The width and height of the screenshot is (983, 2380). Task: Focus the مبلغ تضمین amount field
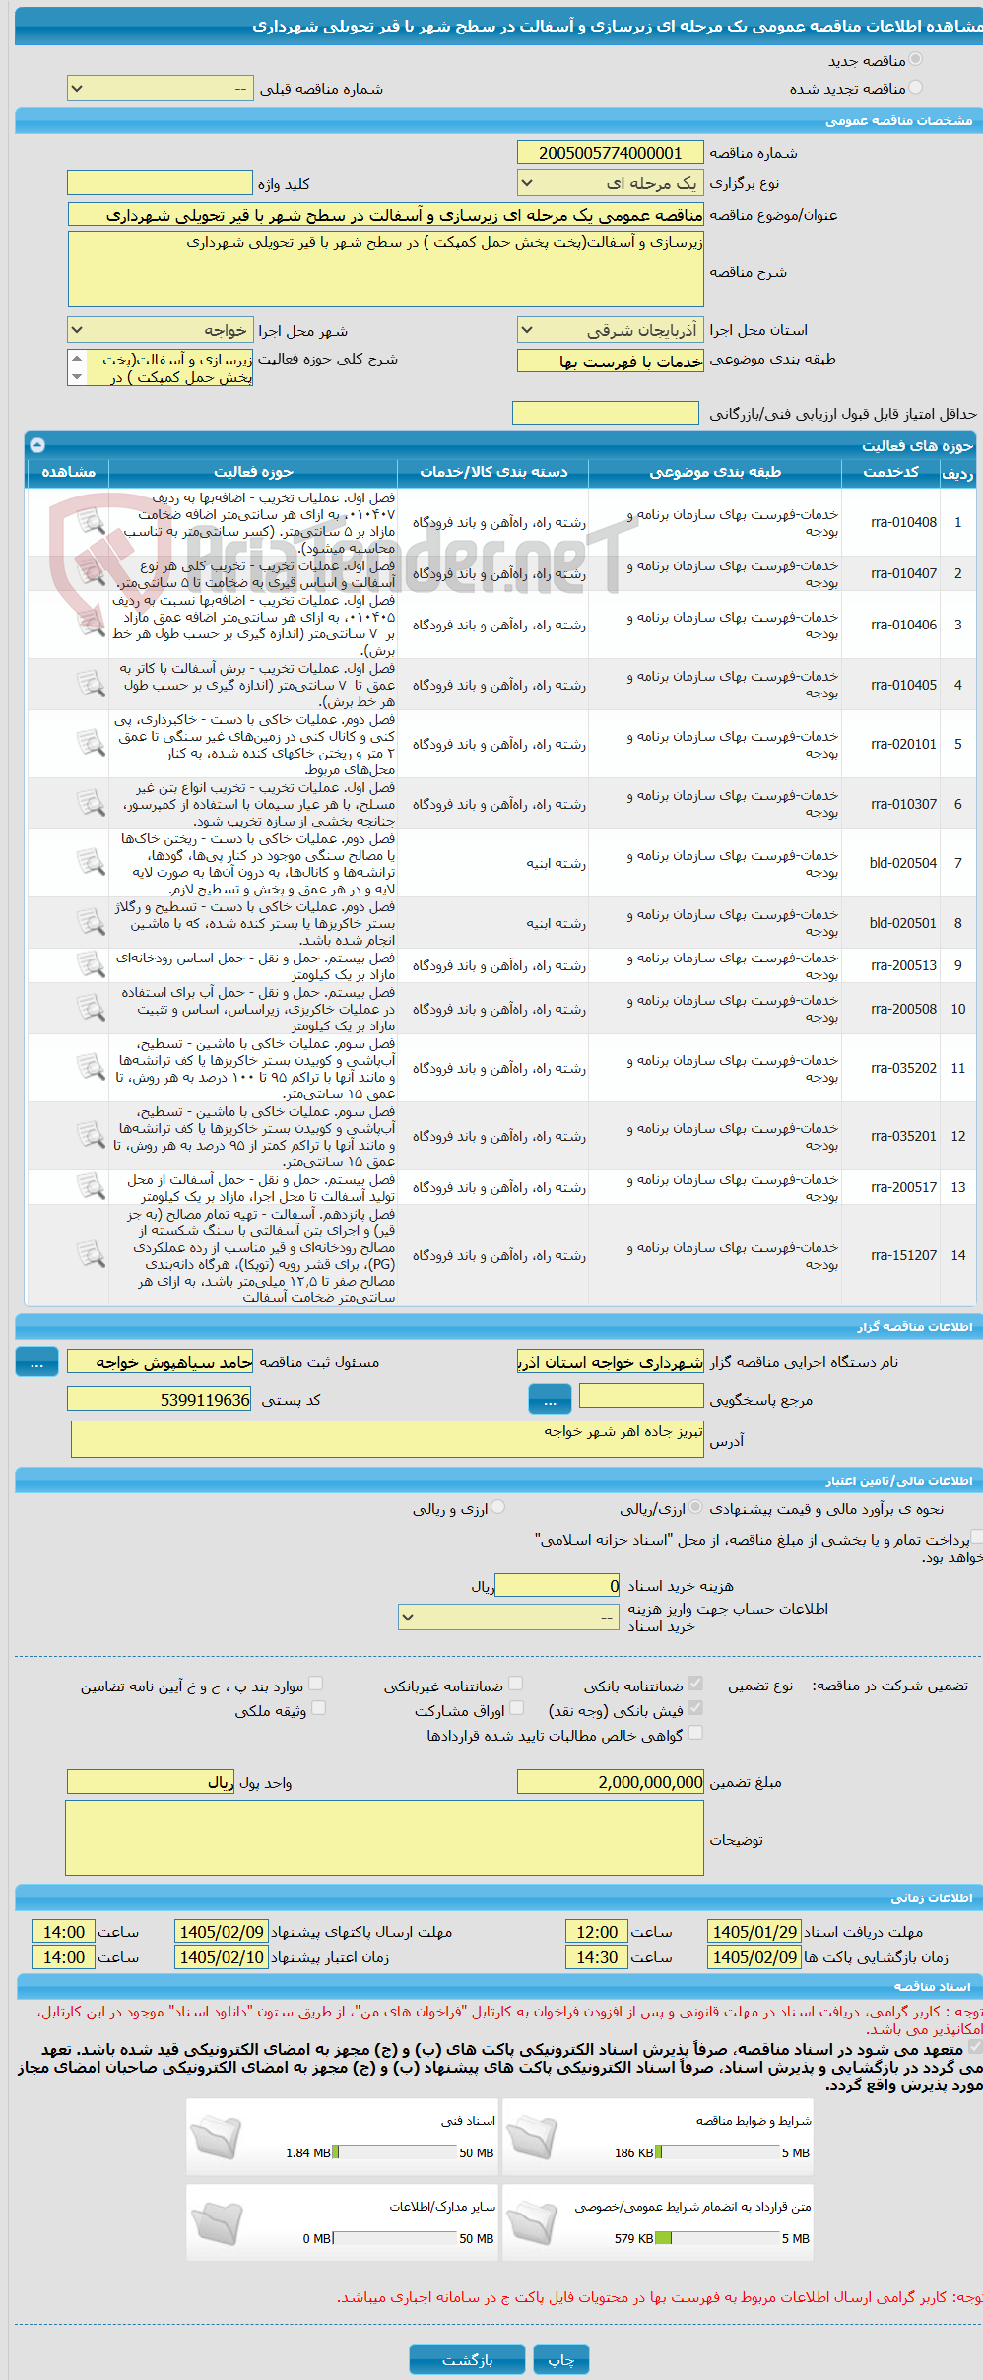click(x=610, y=1782)
